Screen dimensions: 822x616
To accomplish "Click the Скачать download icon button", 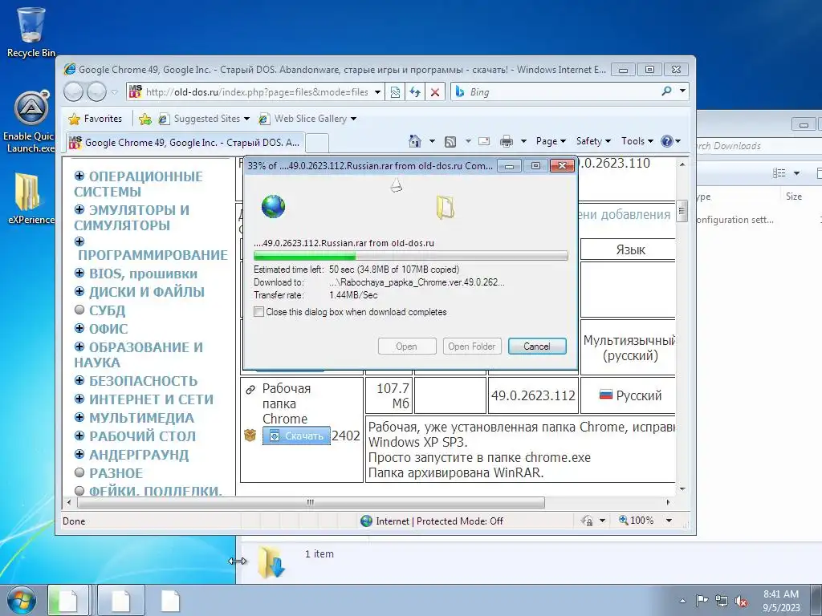I will pyautogui.click(x=296, y=436).
